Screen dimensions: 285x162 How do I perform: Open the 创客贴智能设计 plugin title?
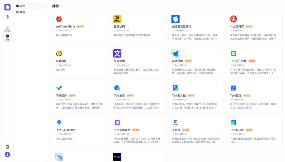point(182,27)
